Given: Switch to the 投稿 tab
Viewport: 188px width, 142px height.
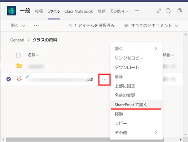Looking at the screenshot, I should coord(39,11).
